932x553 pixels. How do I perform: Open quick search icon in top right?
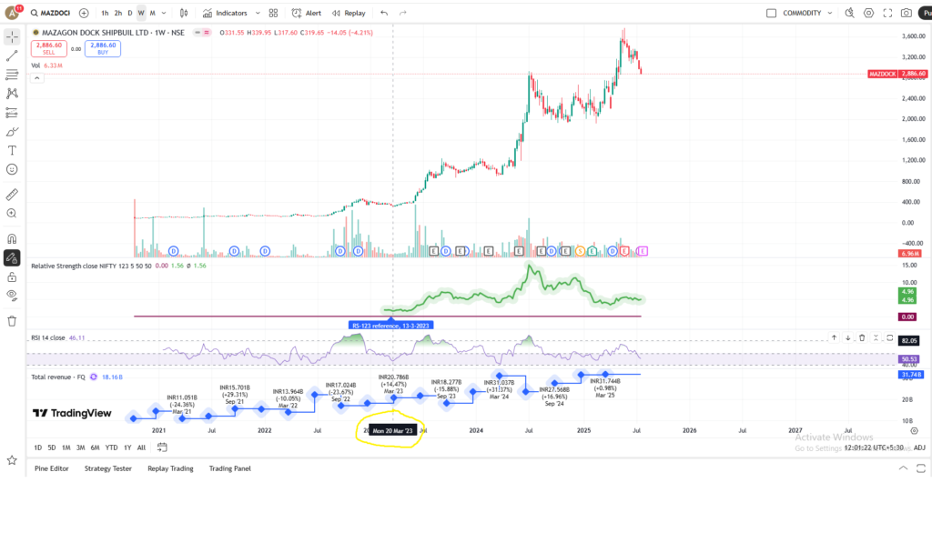[x=850, y=13]
